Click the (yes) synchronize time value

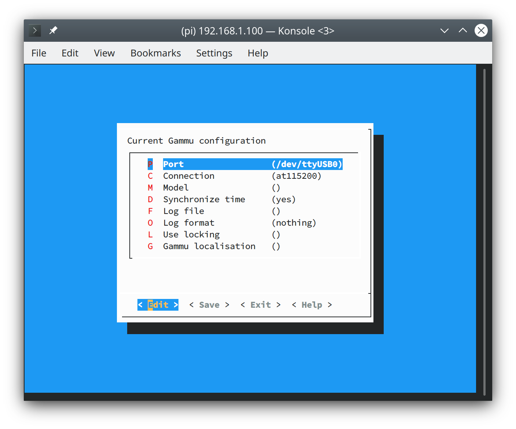coord(284,199)
